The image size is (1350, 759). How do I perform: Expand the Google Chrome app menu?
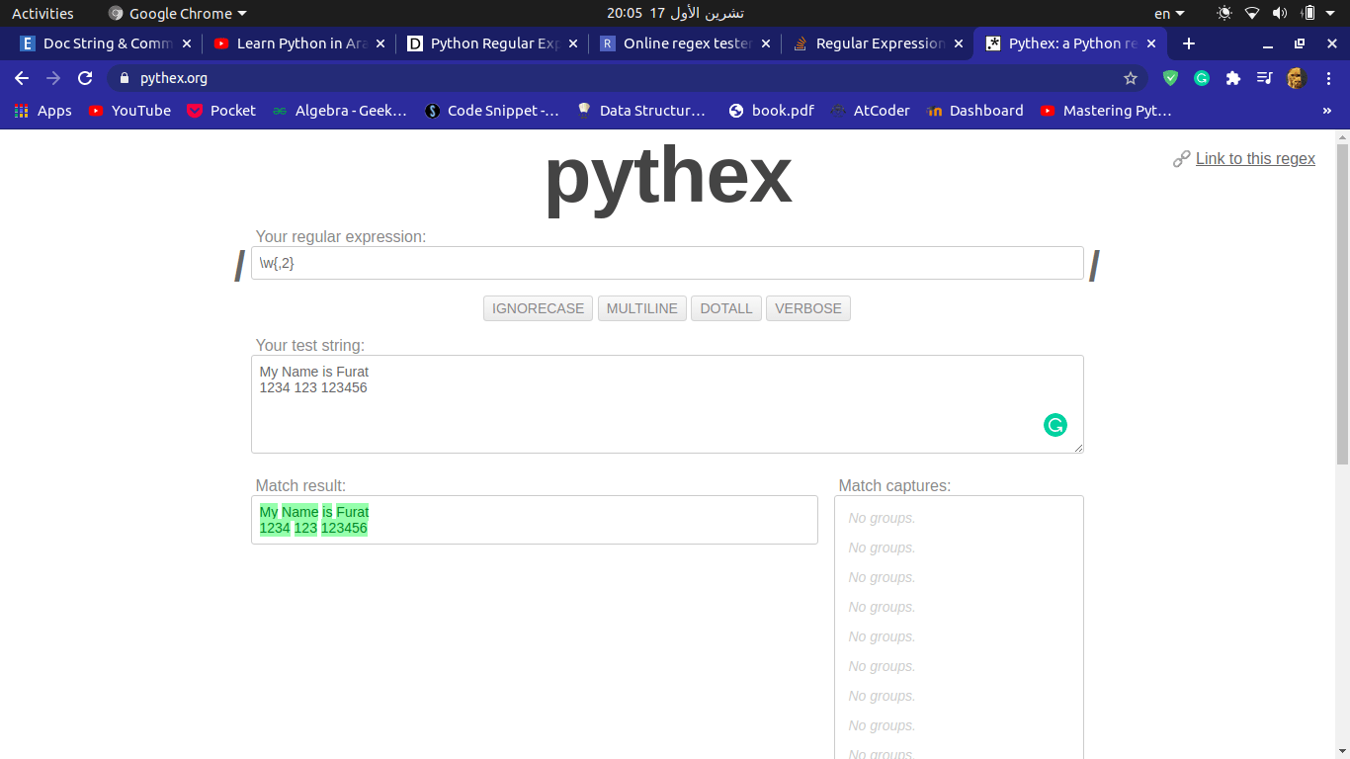pos(178,13)
